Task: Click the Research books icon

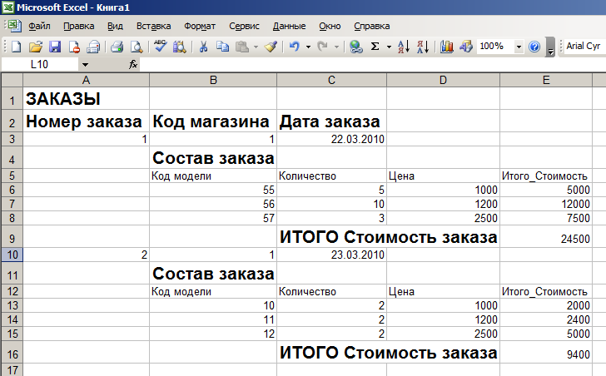Action: [179, 47]
